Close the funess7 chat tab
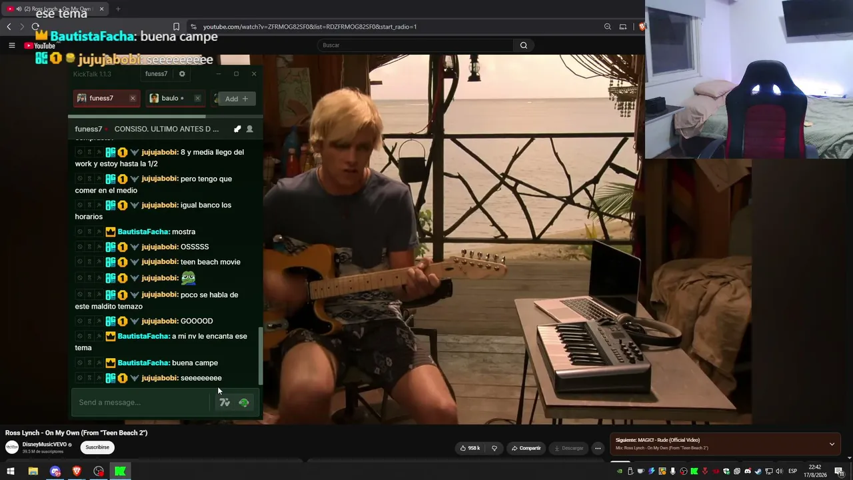This screenshot has width=853, height=480. click(x=133, y=99)
